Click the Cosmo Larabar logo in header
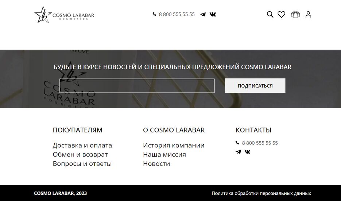Image resolution: width=341 pixels, height=201 pixels. pyautogui.click(x=64, y=15)
